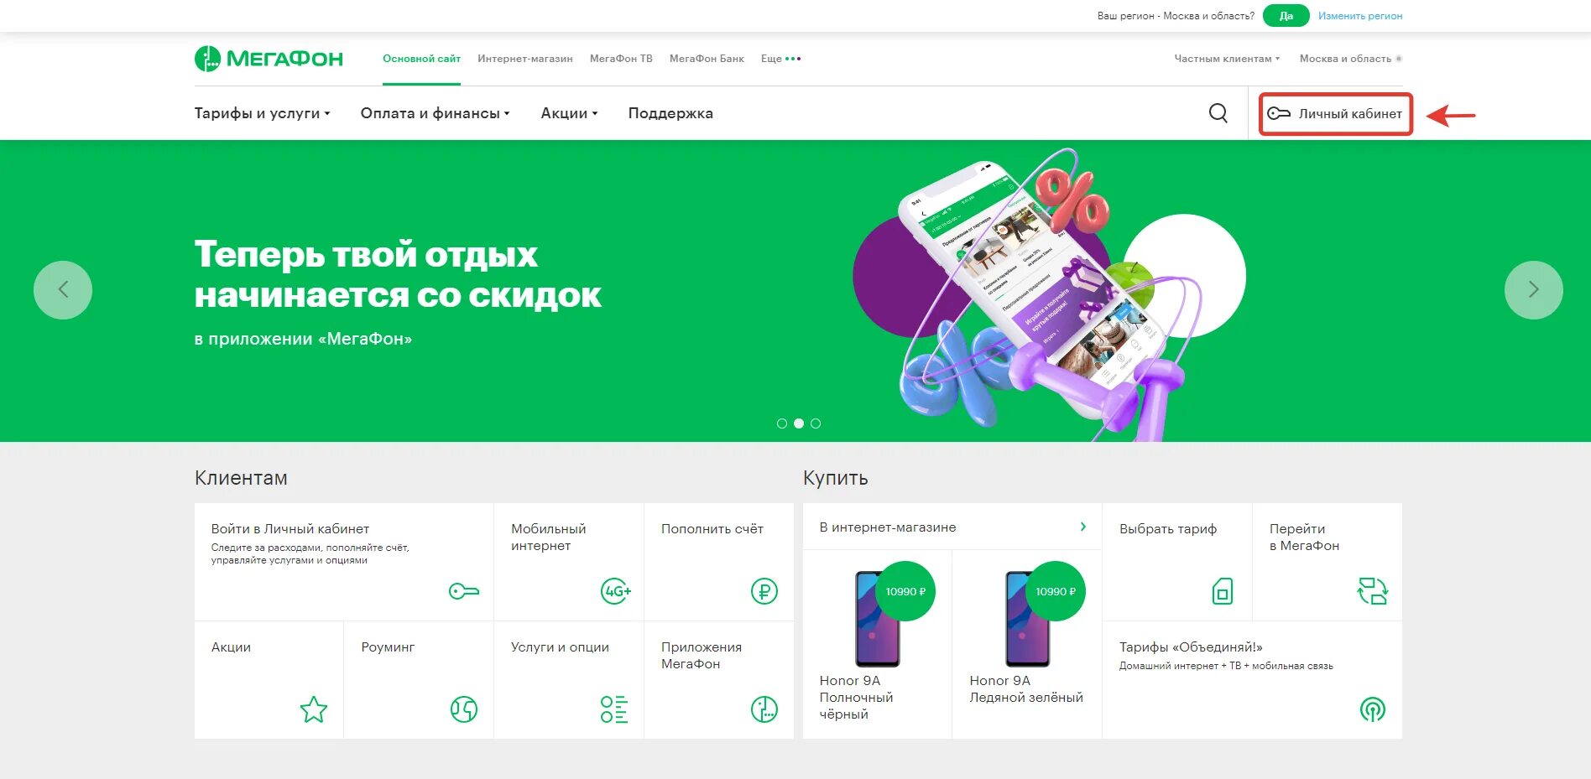Click SIM card icon in Выбрать тариф

pos(1223,591)
